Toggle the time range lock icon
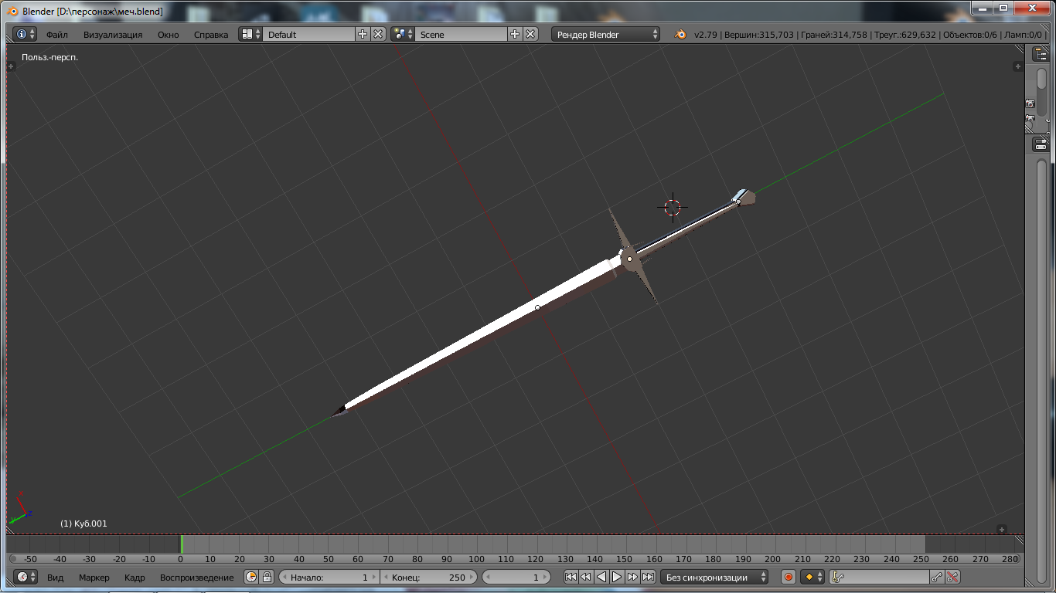Image resolution: width=1056 pixels, height=593 pixels. point(267,577)
